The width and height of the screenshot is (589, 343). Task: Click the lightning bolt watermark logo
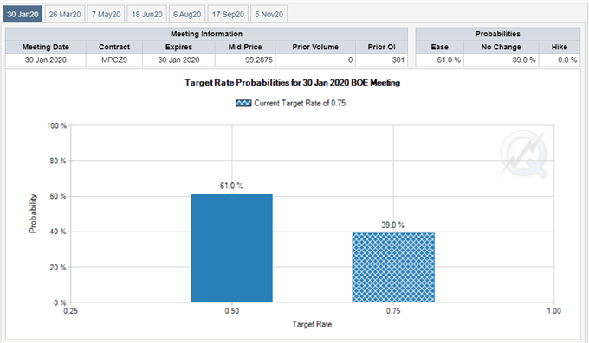coord(524,154)
